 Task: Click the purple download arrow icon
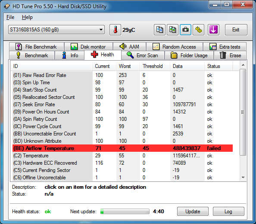pyautogui.click(x=213, y=30)
